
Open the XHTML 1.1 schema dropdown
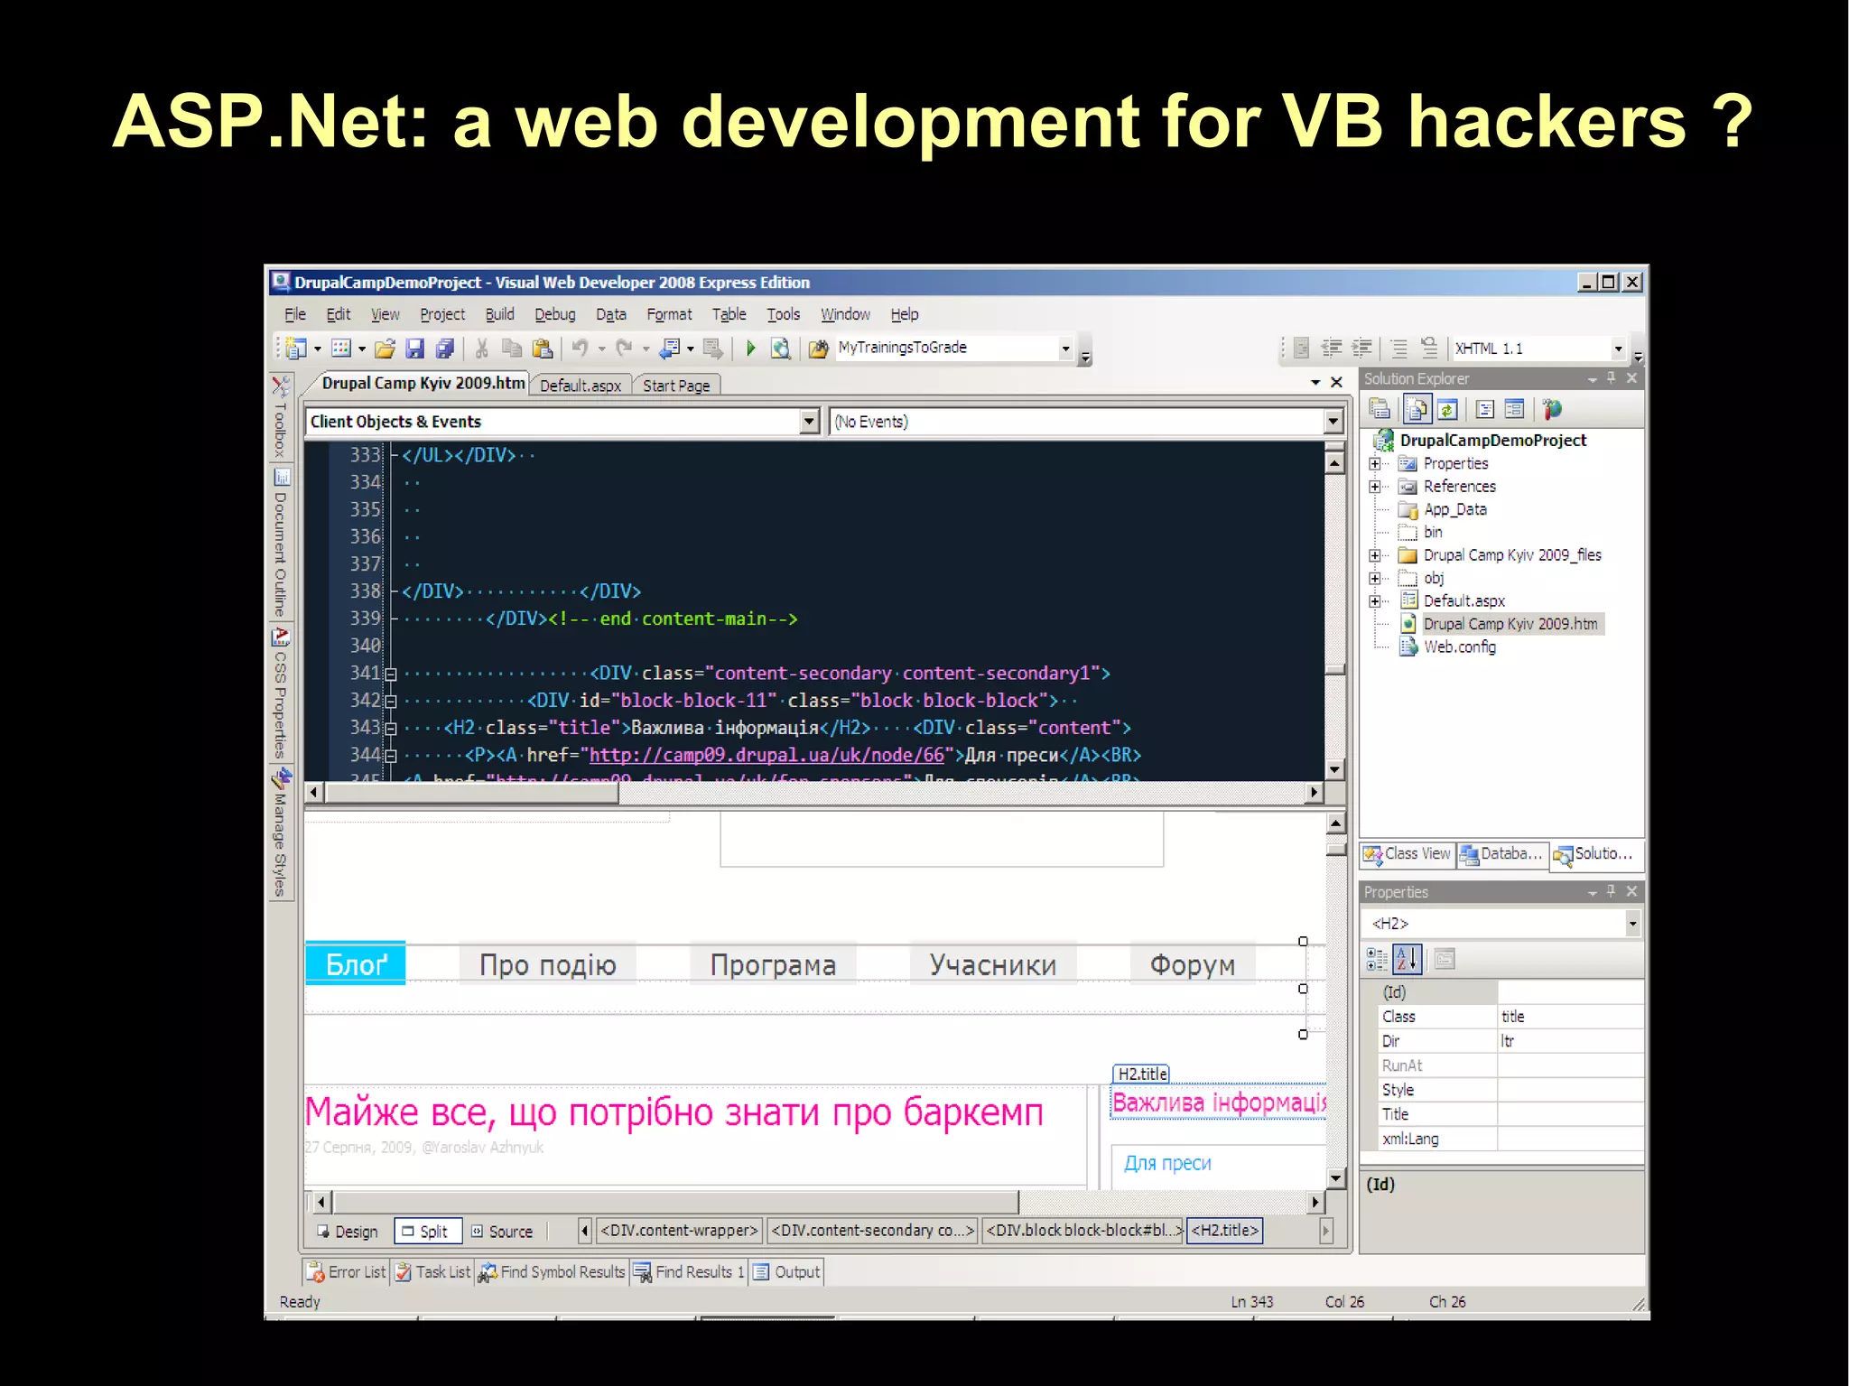(1618, 349)
